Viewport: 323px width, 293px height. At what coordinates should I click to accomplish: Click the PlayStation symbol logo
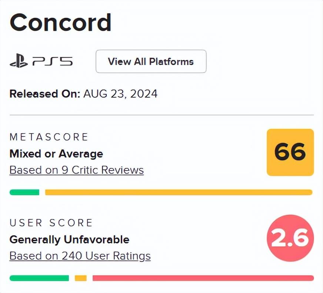click(19, 61)
